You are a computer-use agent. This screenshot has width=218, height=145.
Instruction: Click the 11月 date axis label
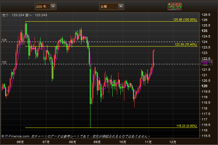(x=148, y=142)
